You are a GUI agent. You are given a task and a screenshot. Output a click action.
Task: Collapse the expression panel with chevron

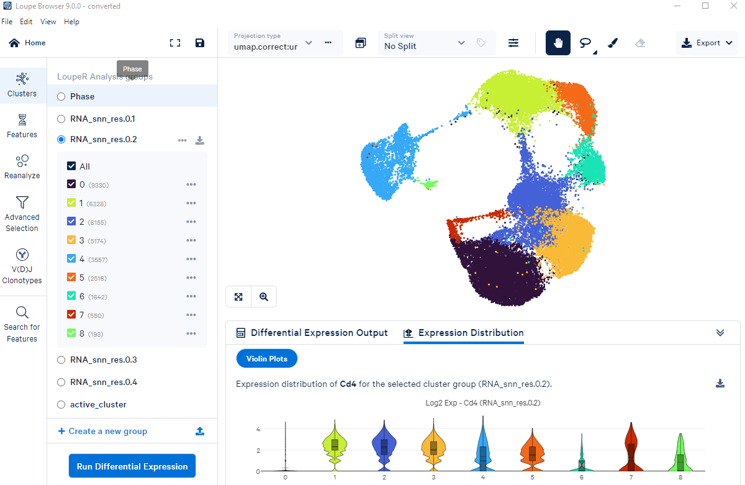click(x=720, y=333)
